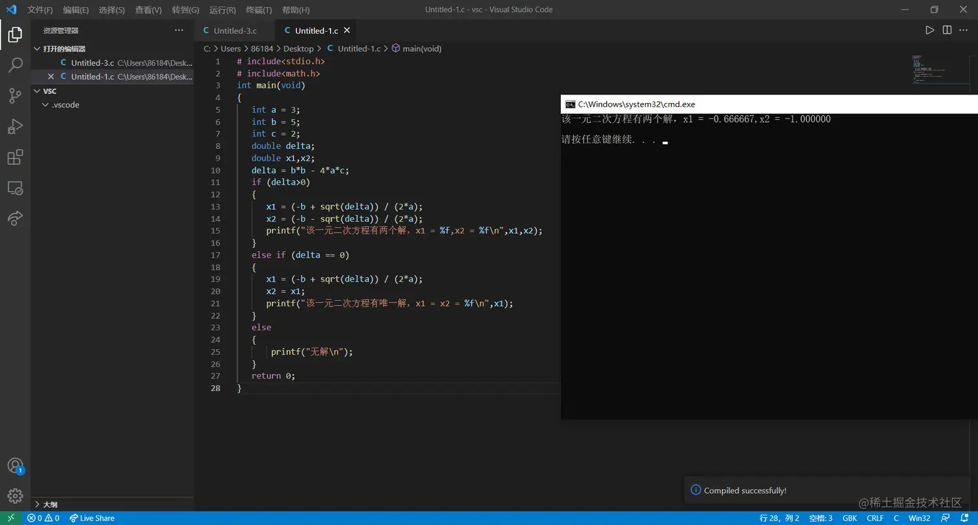
Task: Open notifications with the bell icon
Action: (964, 518)
